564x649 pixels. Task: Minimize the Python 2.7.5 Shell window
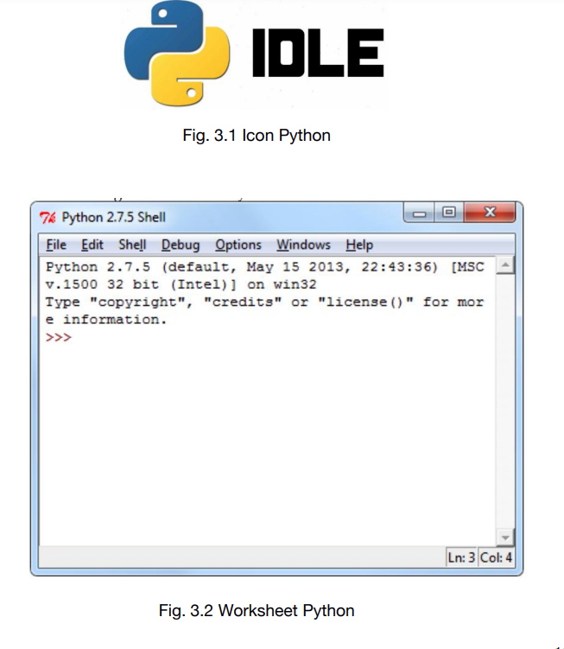tap(421, 213)
